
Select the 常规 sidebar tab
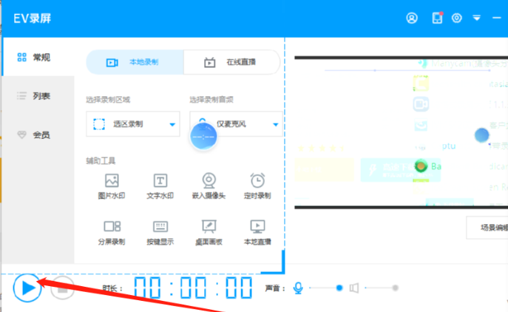point(38,58)
